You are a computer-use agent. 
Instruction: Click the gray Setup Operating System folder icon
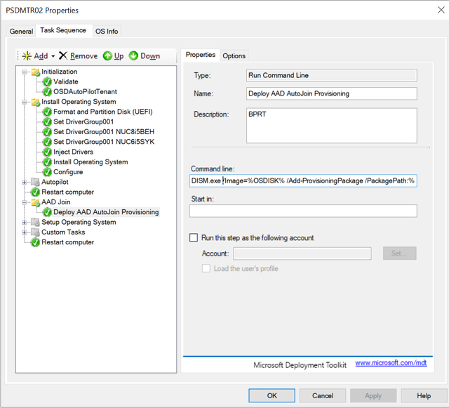(x=36, y=222)
